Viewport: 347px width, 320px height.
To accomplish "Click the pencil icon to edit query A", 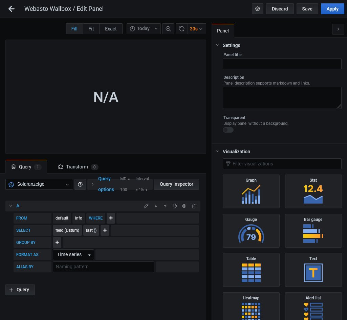I will pos(146,206).
